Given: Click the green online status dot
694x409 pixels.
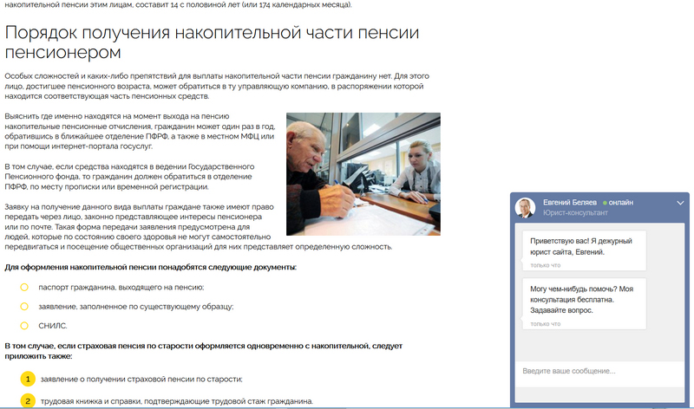Looking at the screenshot, I should pos(605,202).
